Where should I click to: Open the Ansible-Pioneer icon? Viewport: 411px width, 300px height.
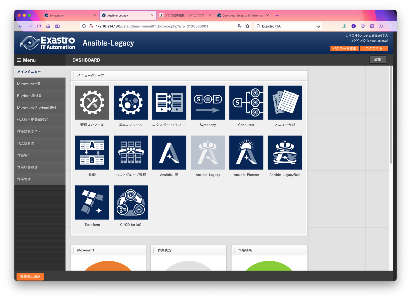pyautogui.click(x=246, y=152)
